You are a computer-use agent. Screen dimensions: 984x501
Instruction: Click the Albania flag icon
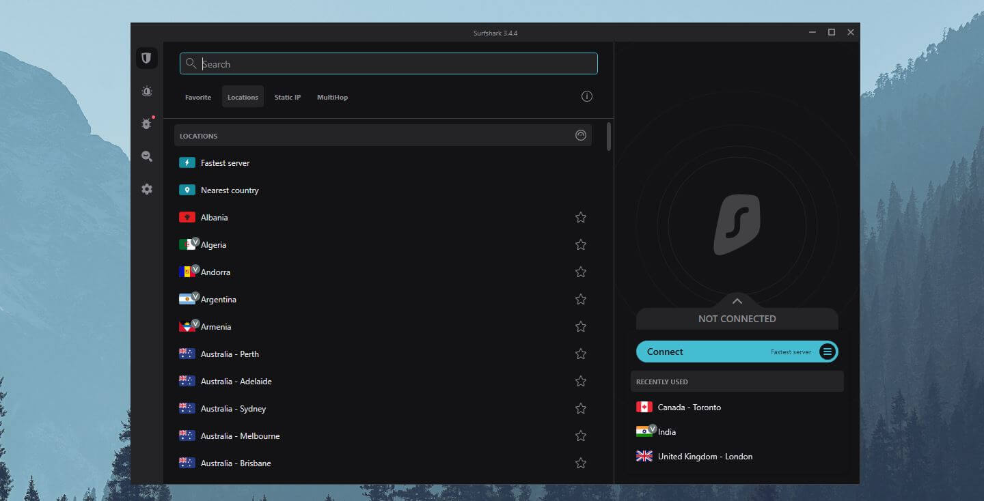coord(187,217)
